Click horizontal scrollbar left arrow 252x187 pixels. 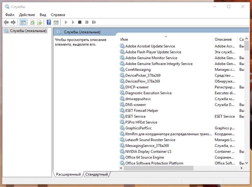tap(121, 168)
